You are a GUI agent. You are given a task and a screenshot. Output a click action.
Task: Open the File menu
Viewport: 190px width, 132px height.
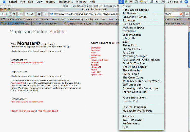click(23, 2)
